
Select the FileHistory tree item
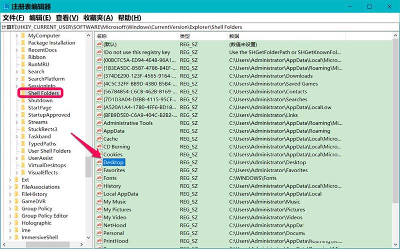34,194
